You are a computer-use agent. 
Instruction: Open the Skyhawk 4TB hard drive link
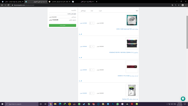pos(130,99)
